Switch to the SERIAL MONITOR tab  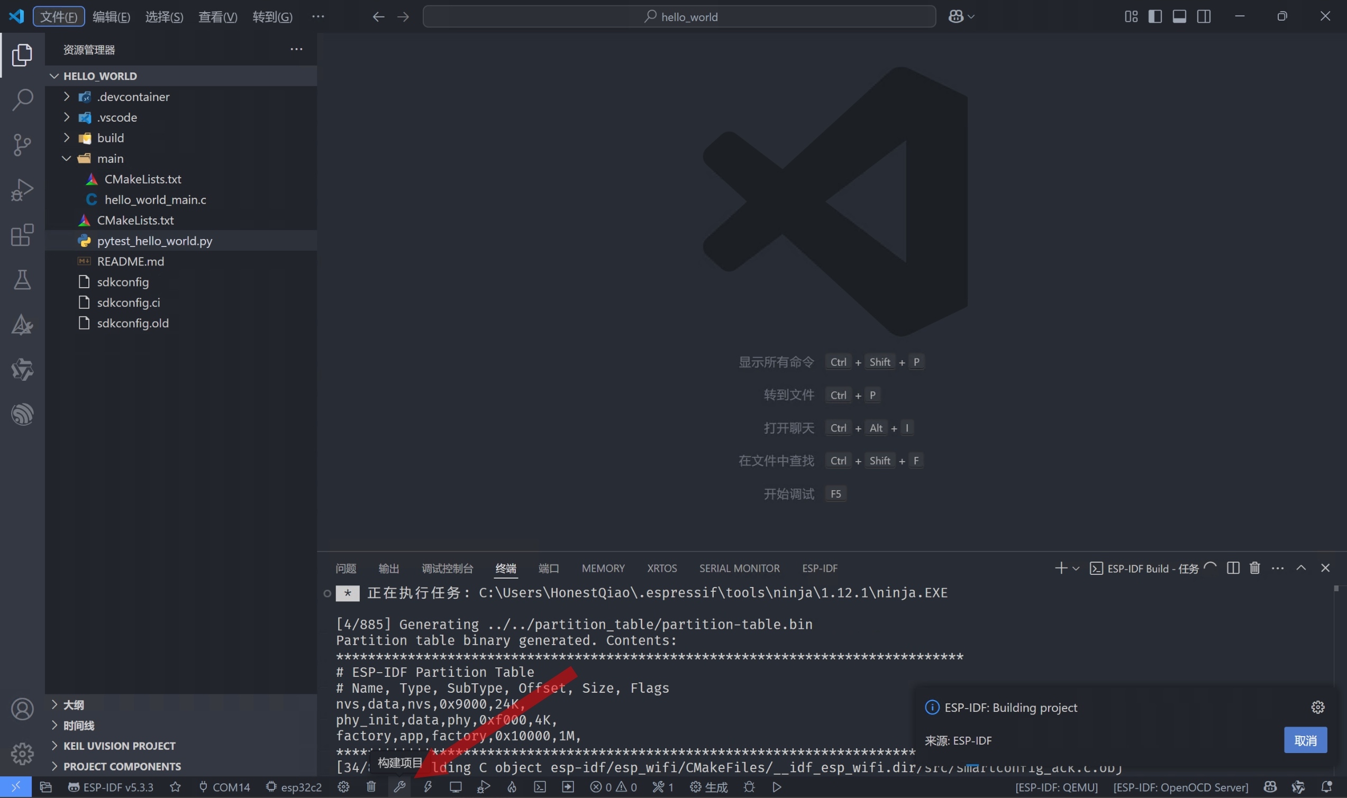(x=739, y=568)
